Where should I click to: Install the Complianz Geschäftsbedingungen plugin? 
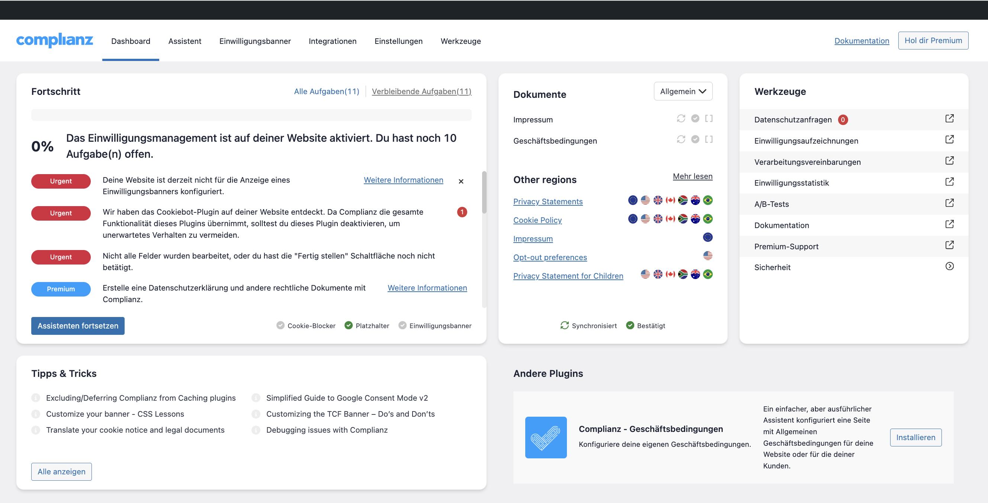[915, 437]
